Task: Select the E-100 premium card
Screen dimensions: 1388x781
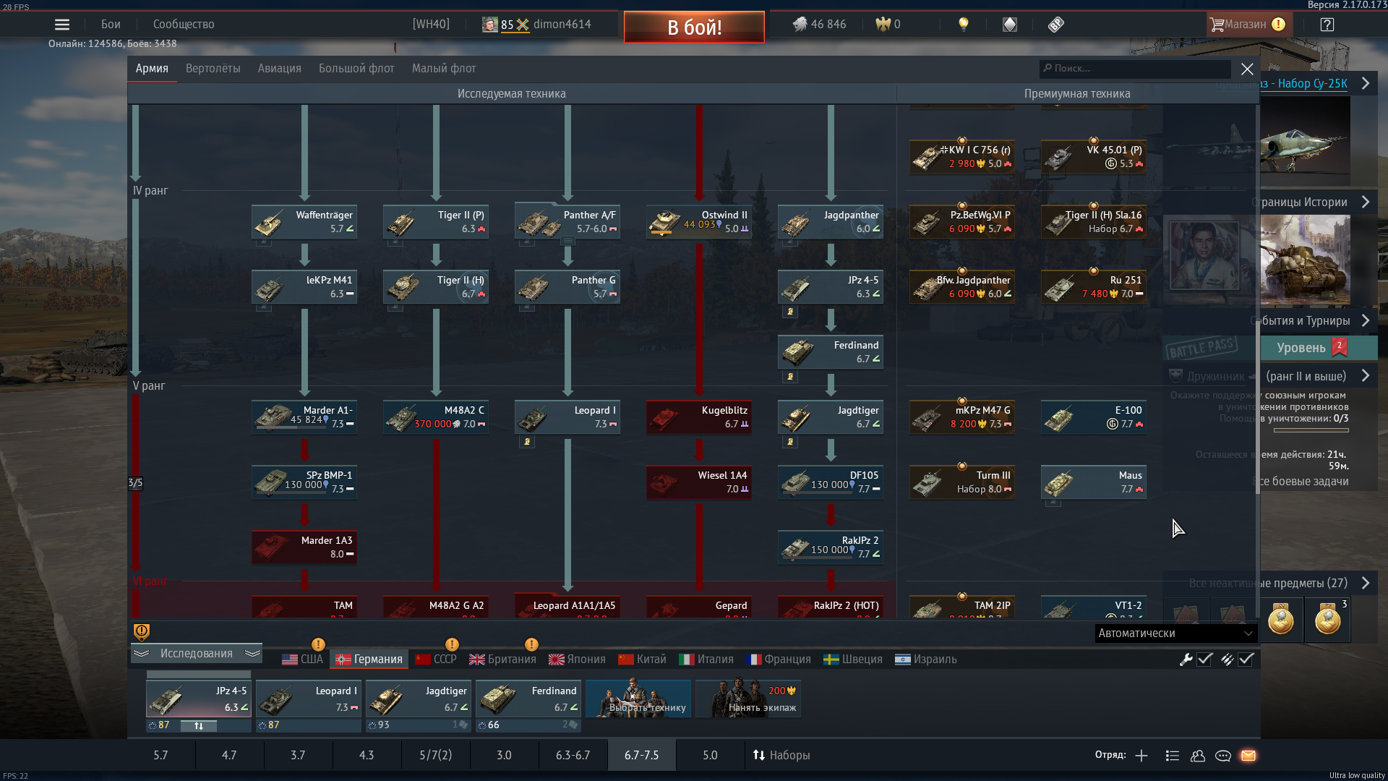Action: tap(1094, 417)
